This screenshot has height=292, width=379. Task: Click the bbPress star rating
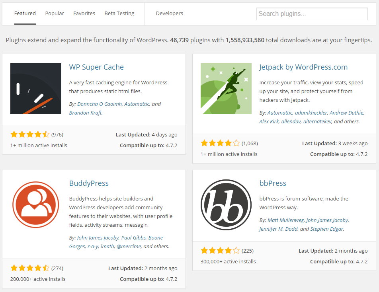pos(220,251)
